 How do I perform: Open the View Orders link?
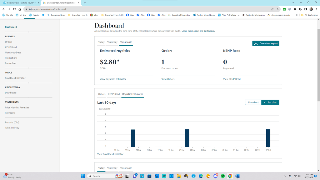tap(168, 79)
